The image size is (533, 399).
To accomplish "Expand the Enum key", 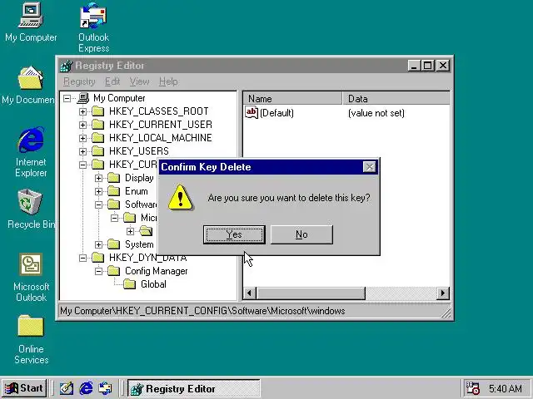I will (98, 191).
